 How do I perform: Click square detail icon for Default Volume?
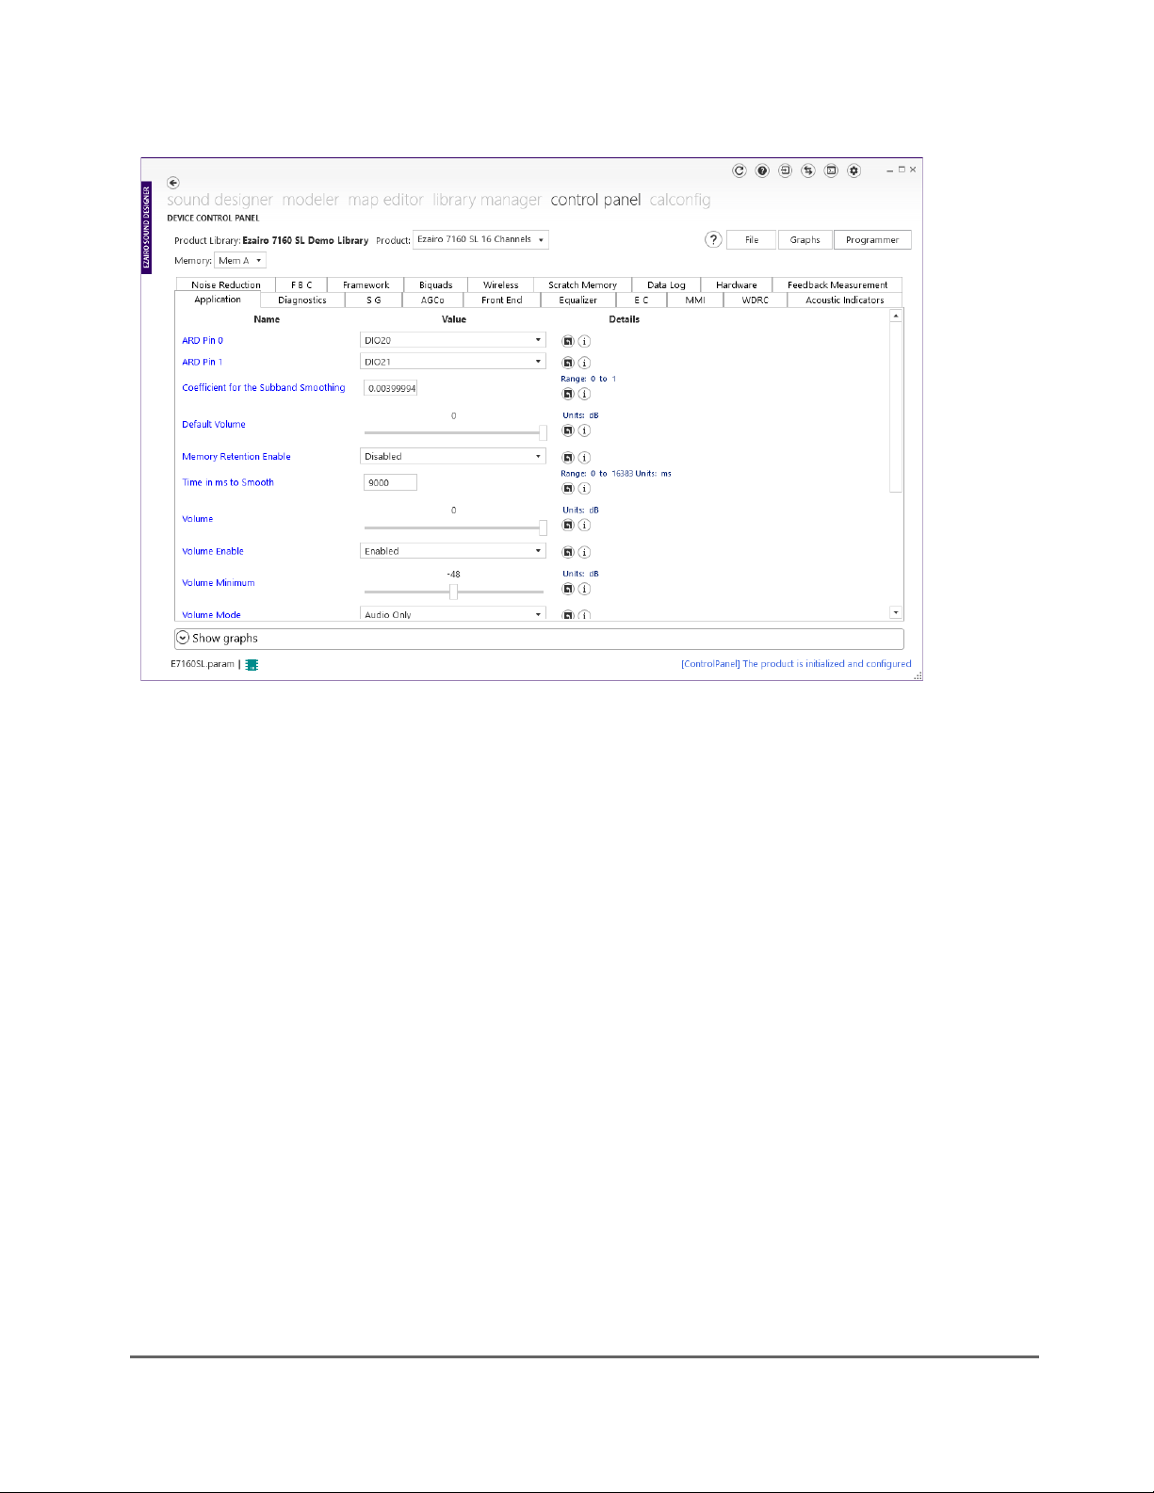[x=568, y=430]
